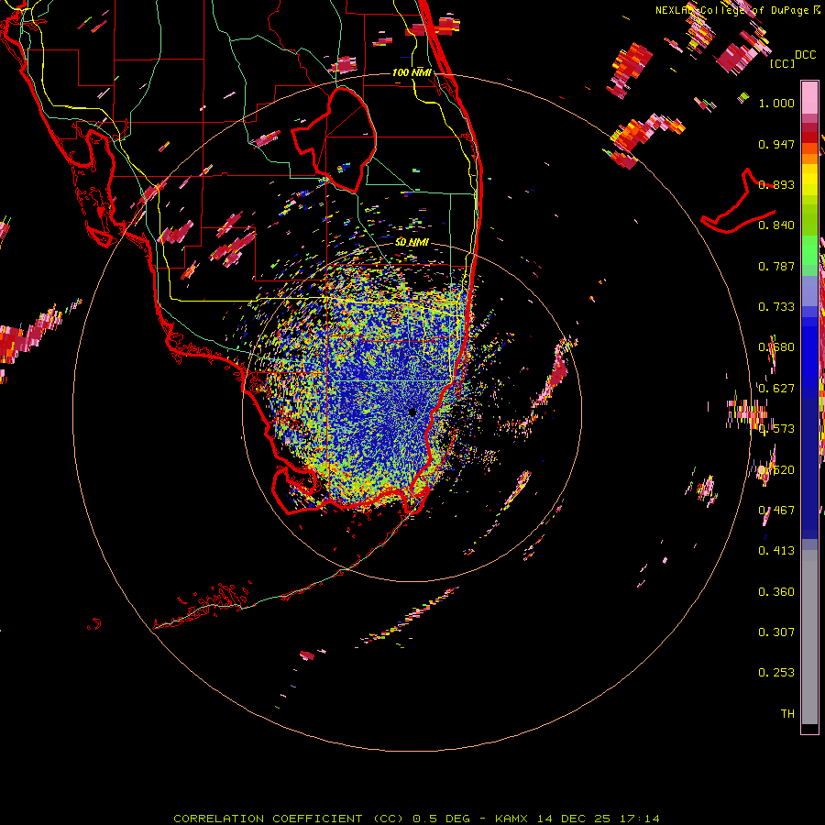This screenshot has width=825, height=825.
Task: Select the 0.467 scale value
Action: pos(776,511)
